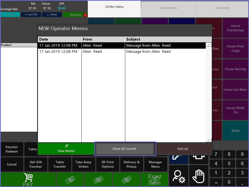Open the user settings gear icon

pos(178,176)
